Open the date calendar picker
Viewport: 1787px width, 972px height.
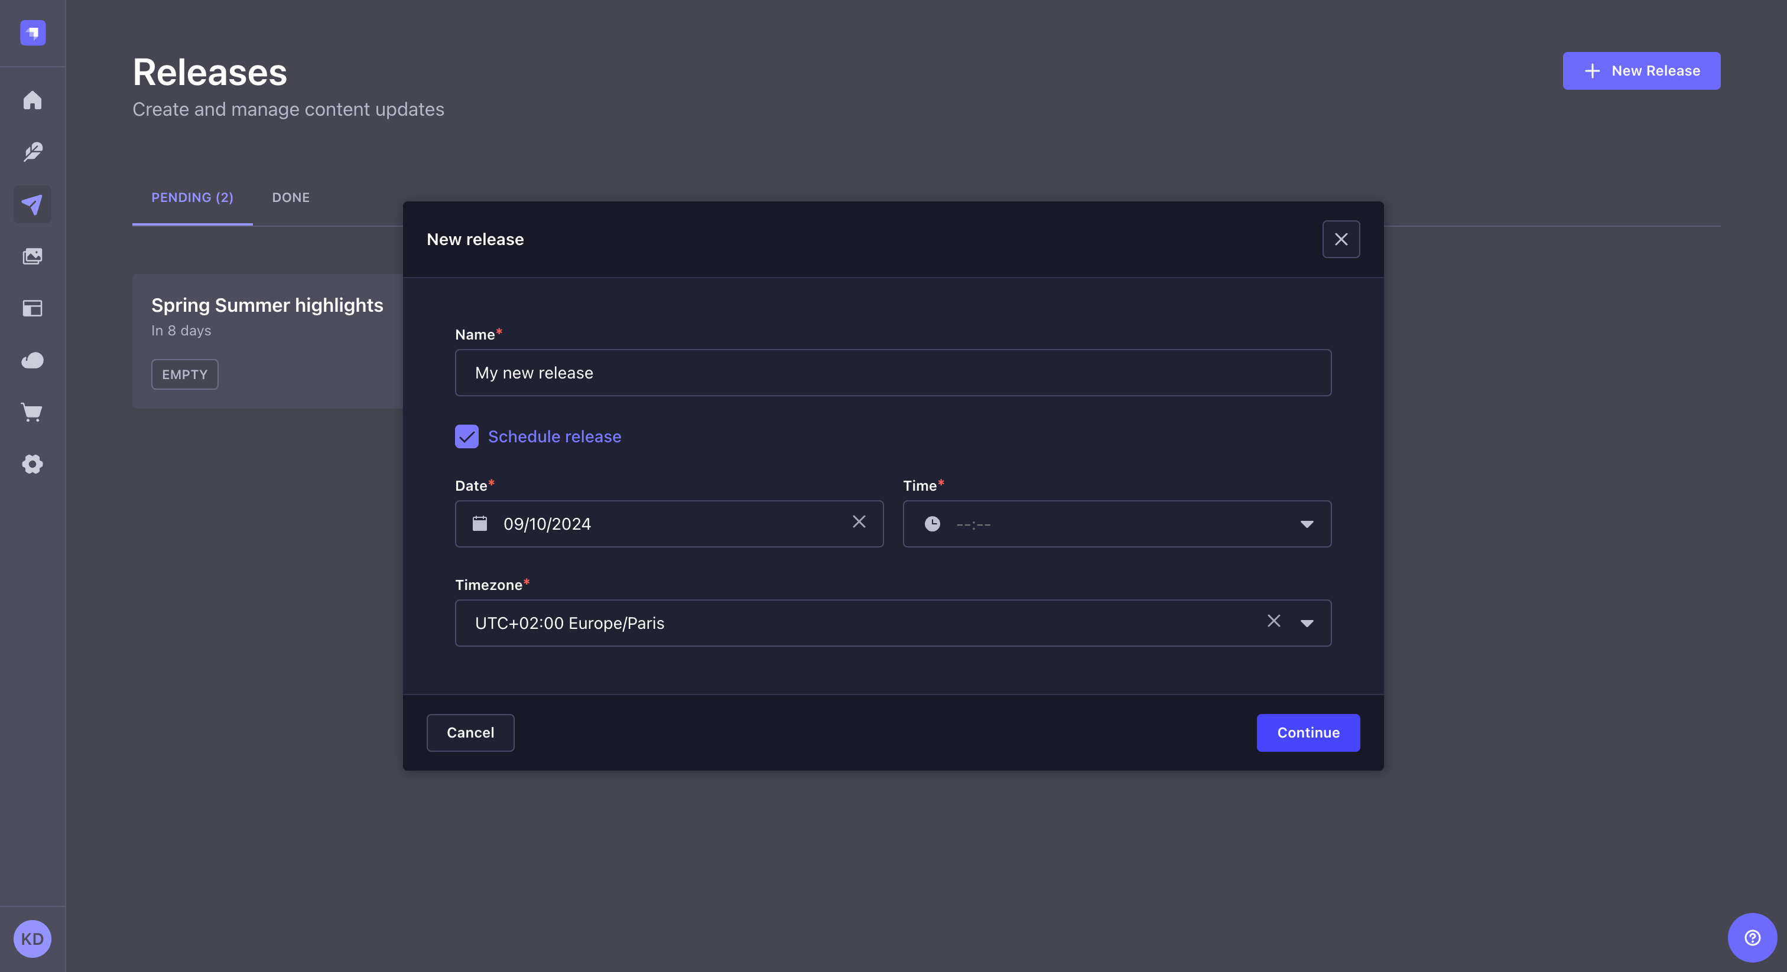(x=480, y=523)
